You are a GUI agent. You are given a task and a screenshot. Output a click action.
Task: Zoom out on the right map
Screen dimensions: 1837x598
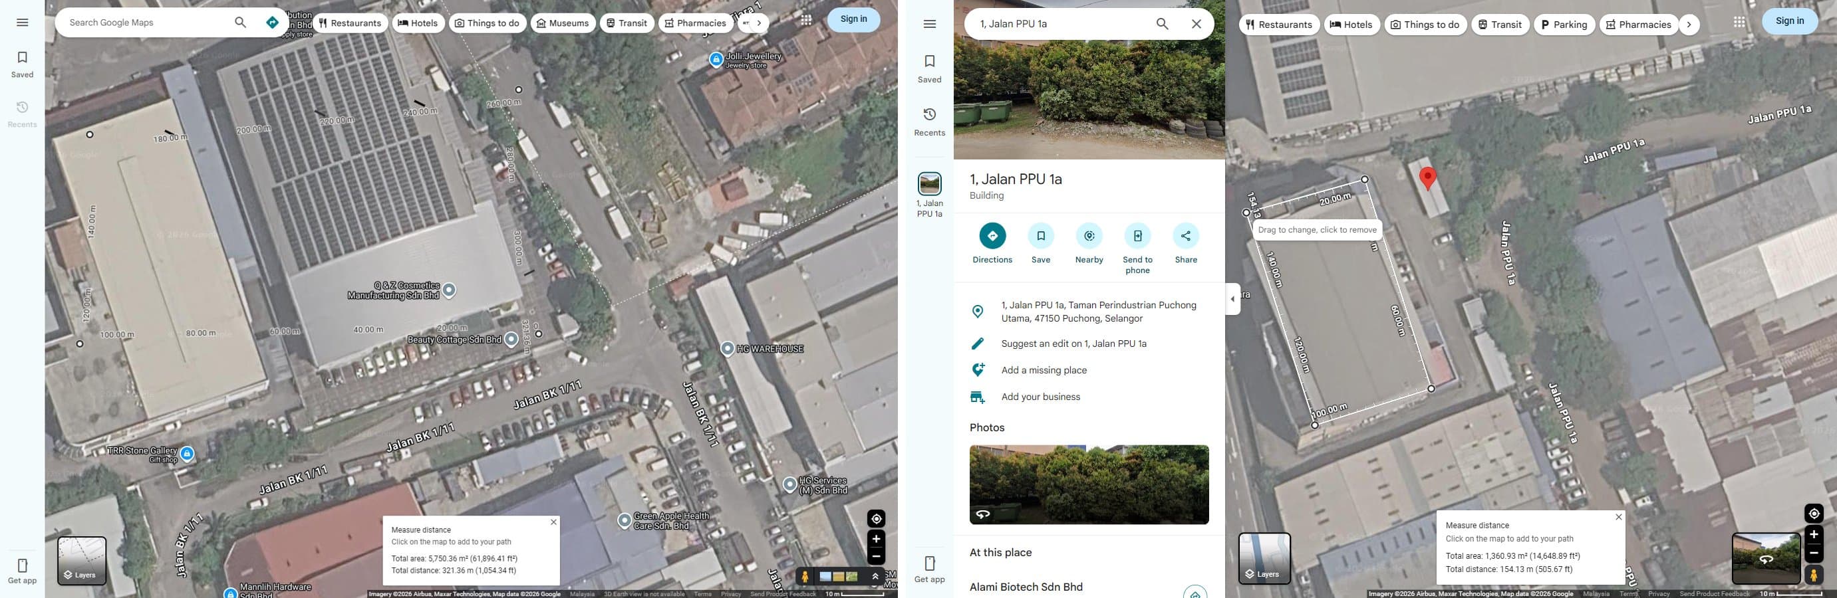(x=1814, y=553)
